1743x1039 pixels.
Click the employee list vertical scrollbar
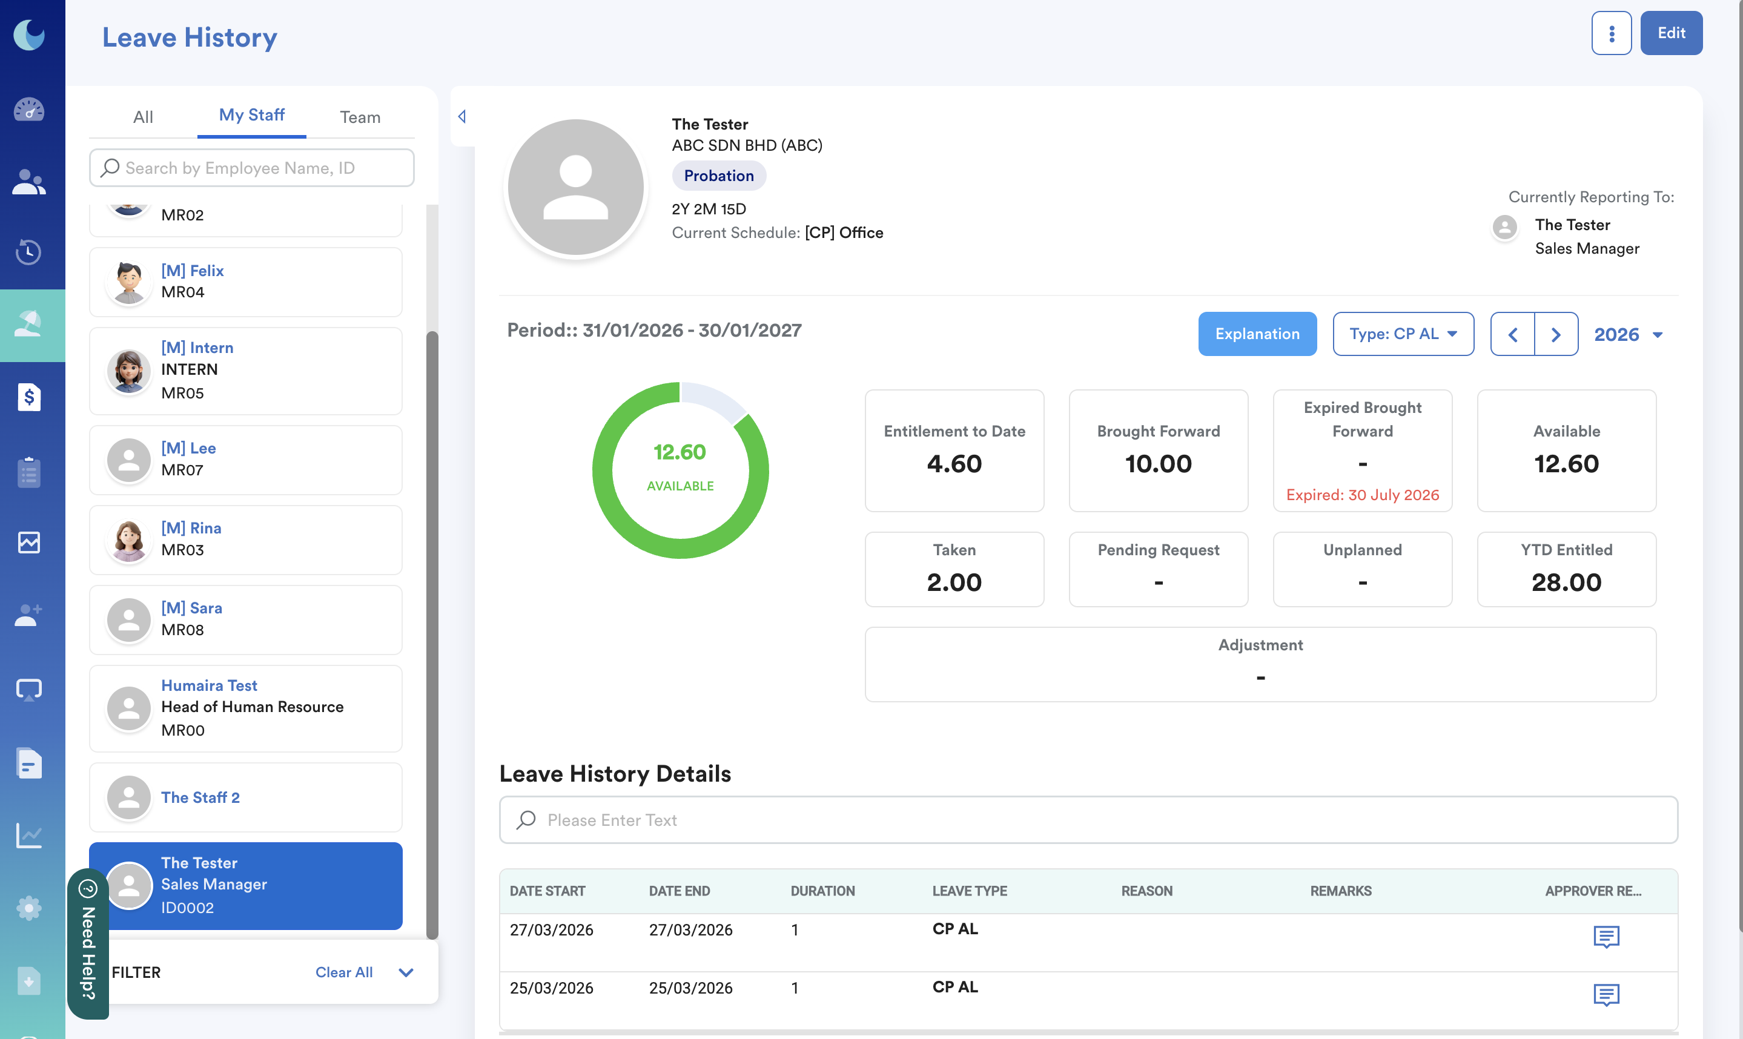(x=432, y=630)
